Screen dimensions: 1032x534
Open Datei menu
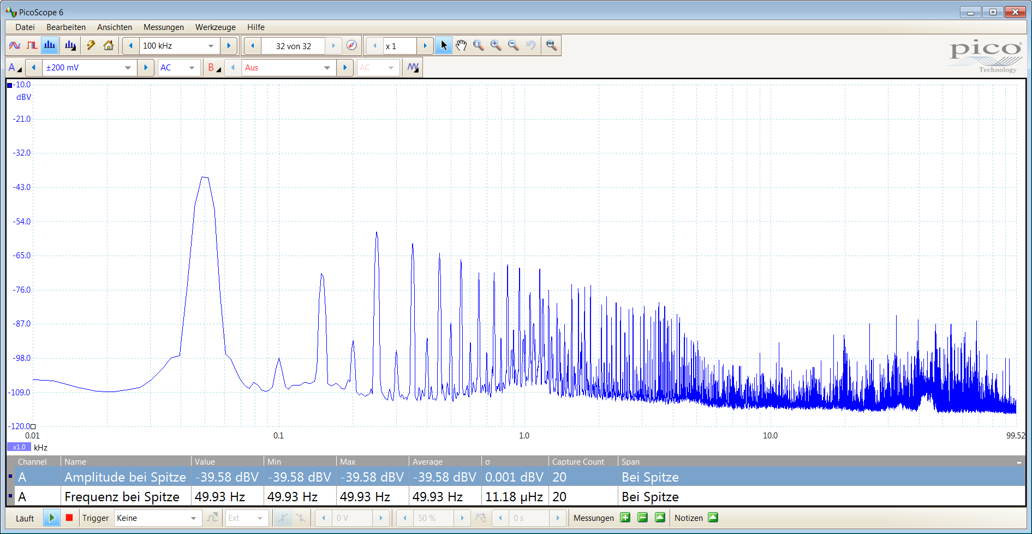25,27
